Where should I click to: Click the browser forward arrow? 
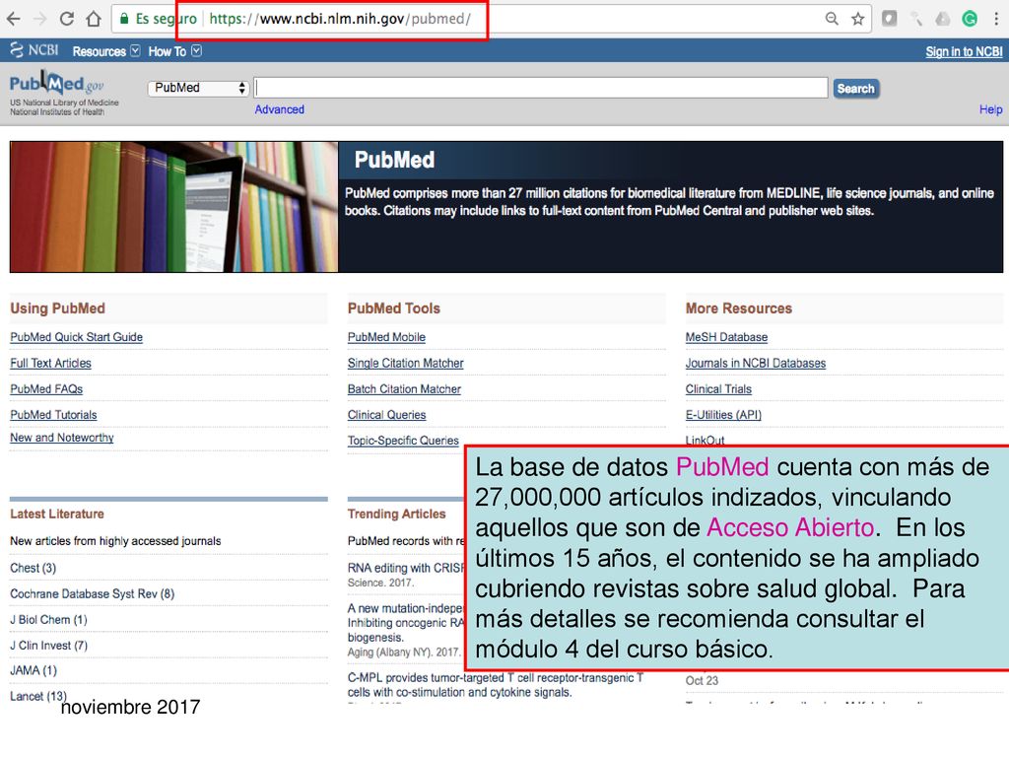tap(39, 19)
